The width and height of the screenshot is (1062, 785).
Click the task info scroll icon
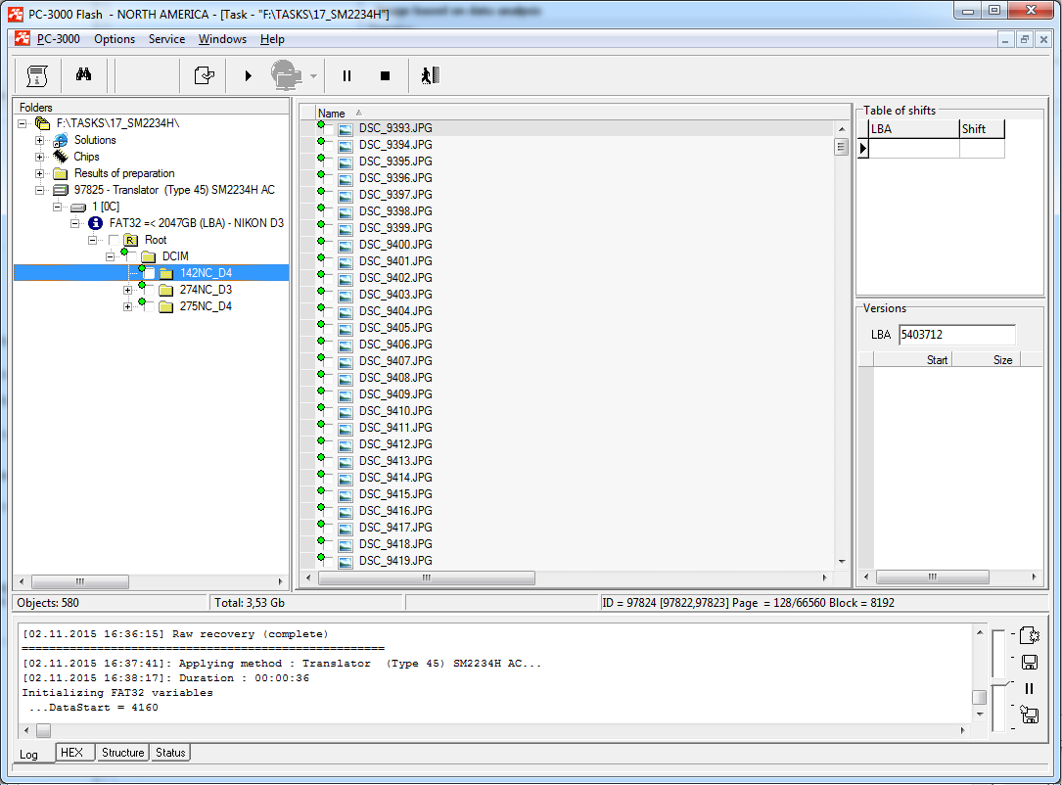[x=37, y=75]
